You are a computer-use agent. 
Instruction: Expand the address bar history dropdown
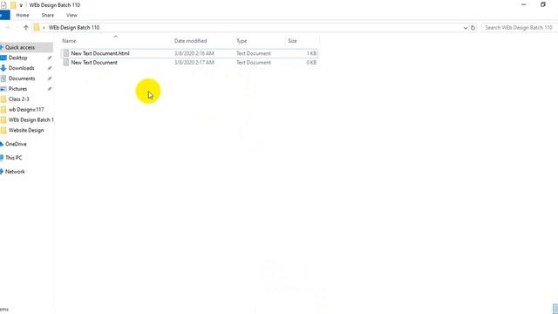pyautogui.click(x=465, y=28)
